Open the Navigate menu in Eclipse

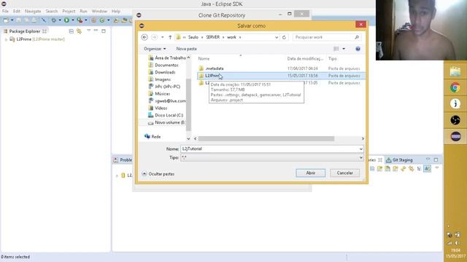33,12
